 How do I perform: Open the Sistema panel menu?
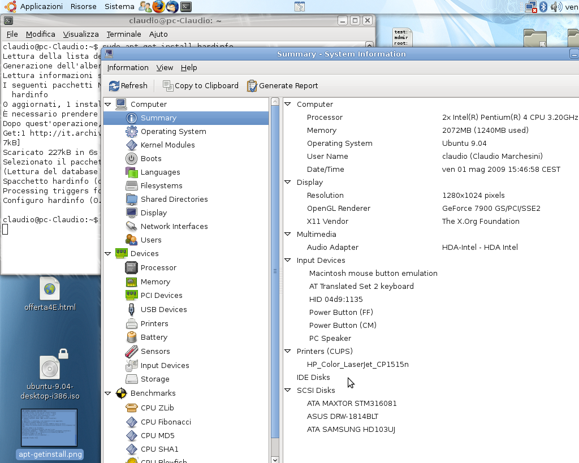coord(119,7)
